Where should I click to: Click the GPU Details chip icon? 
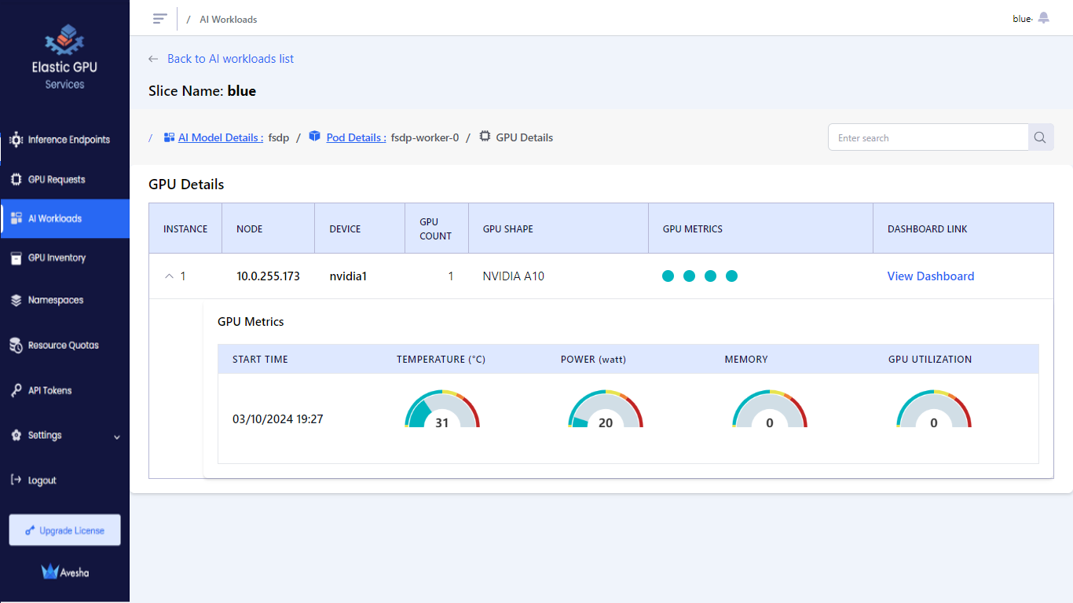click(x=485, y=137)
